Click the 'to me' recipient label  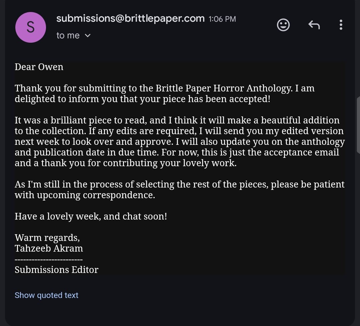[68, 35]
